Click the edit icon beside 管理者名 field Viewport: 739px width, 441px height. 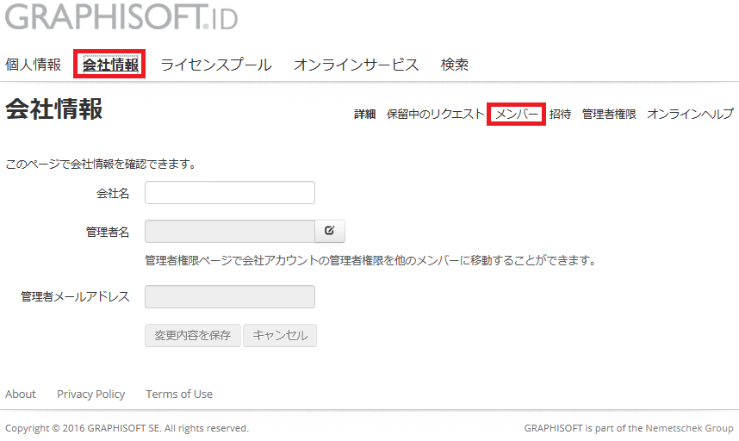click(330, 231)
